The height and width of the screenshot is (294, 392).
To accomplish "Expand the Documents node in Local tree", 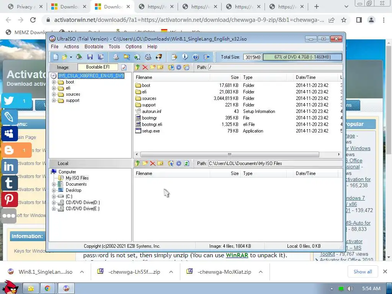I will (54, 184).
